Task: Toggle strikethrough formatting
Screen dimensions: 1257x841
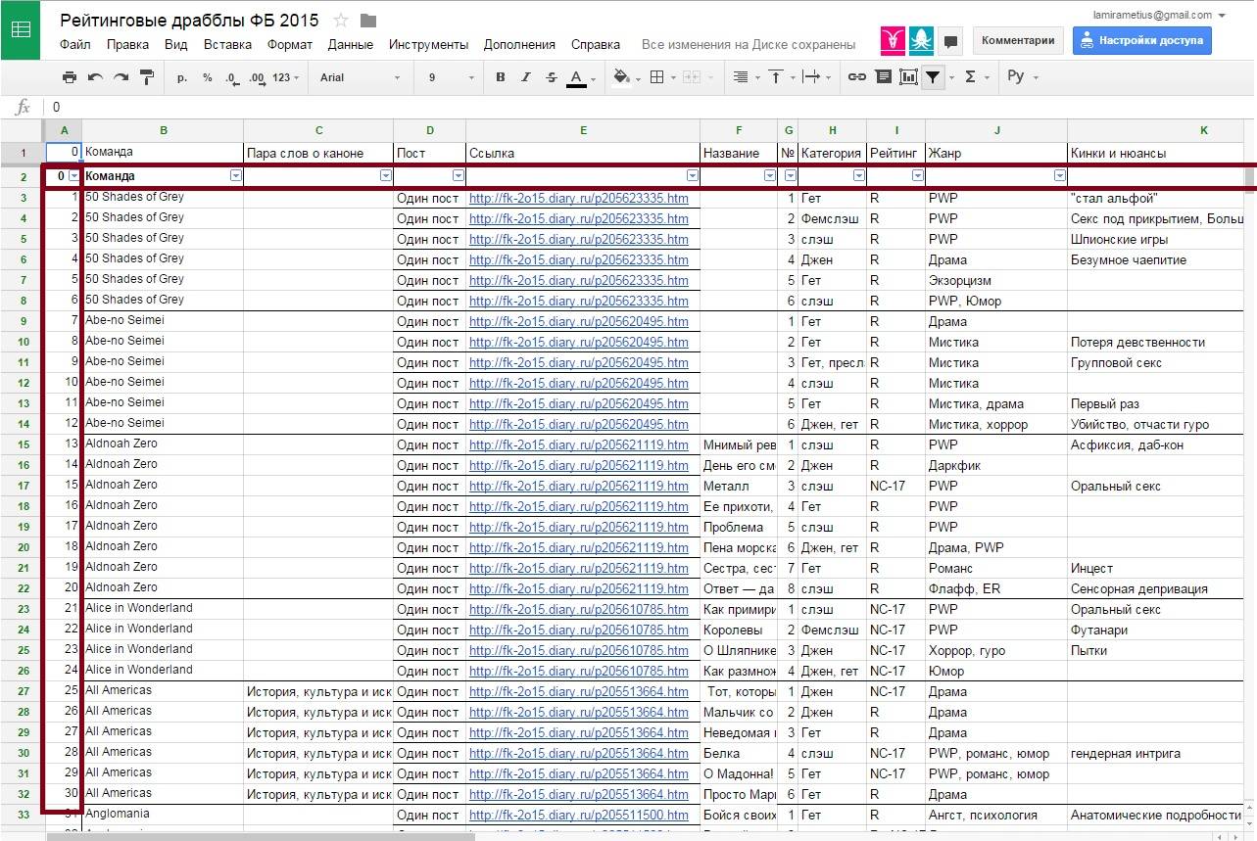Action: 551,77
